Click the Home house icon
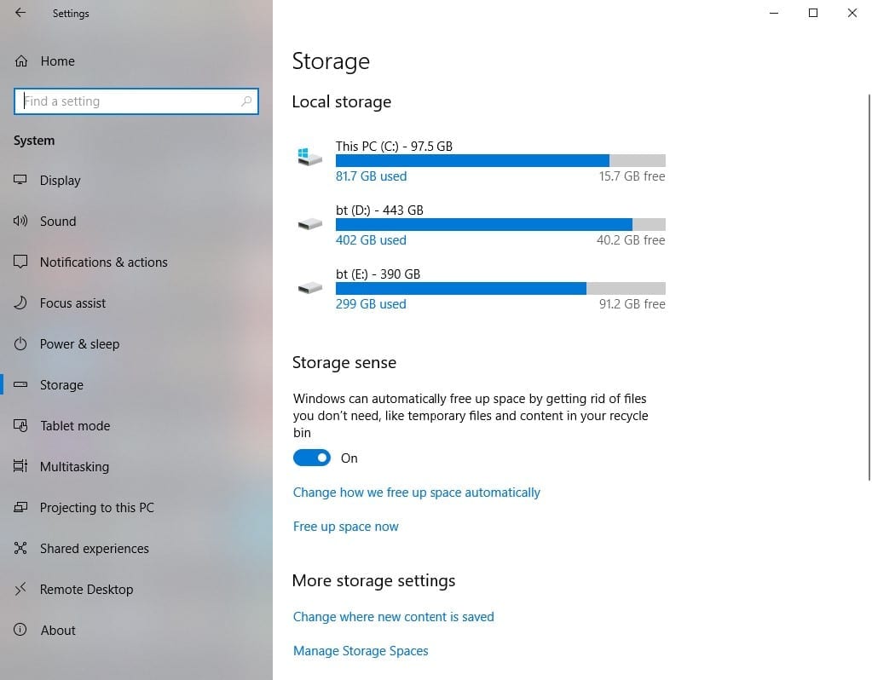872x680 pixels. pyautogui.click(x=21, y=61)
